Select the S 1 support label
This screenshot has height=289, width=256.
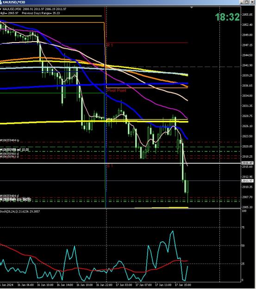click(x=110, y=166)
